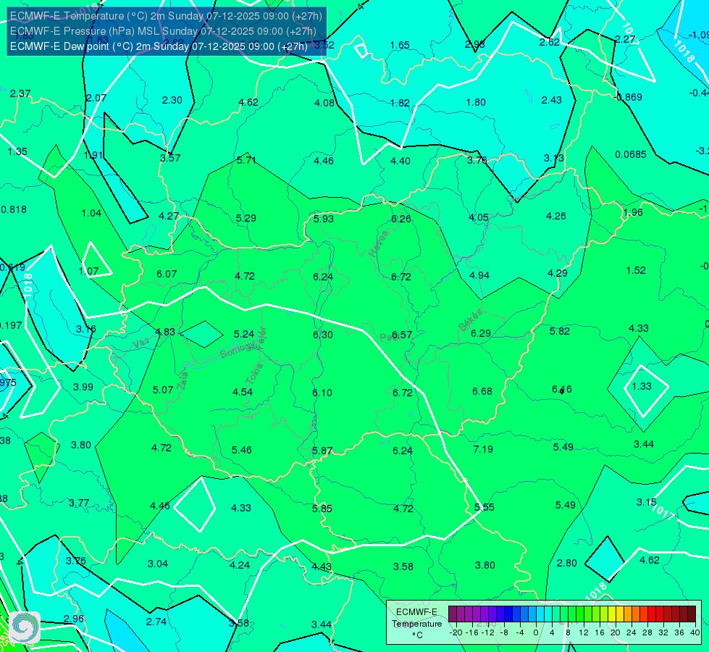Click the 3.57 temperature value
Screen dimensions: 709x652
170,159
